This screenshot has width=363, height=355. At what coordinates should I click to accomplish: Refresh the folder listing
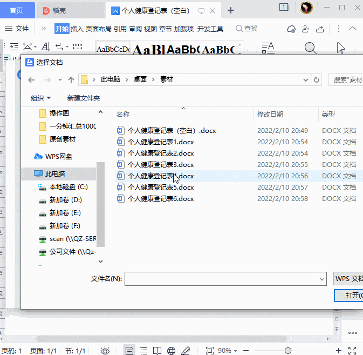point(317,80)
